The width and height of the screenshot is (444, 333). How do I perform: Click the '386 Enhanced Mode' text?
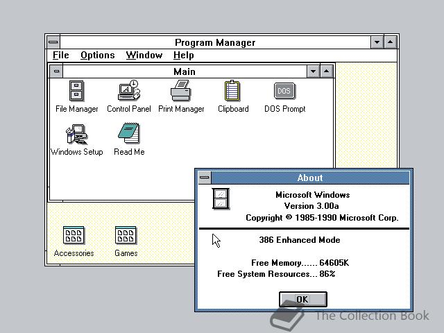click(x=300, y=240)
